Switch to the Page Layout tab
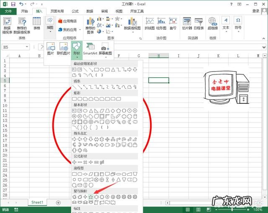The width and height of the screenshot is (268, 213). (x=57, y=11)
